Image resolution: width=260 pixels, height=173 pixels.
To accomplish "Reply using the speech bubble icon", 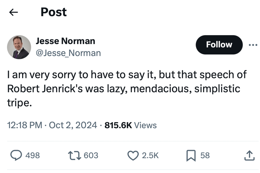I will click(16, 156).
